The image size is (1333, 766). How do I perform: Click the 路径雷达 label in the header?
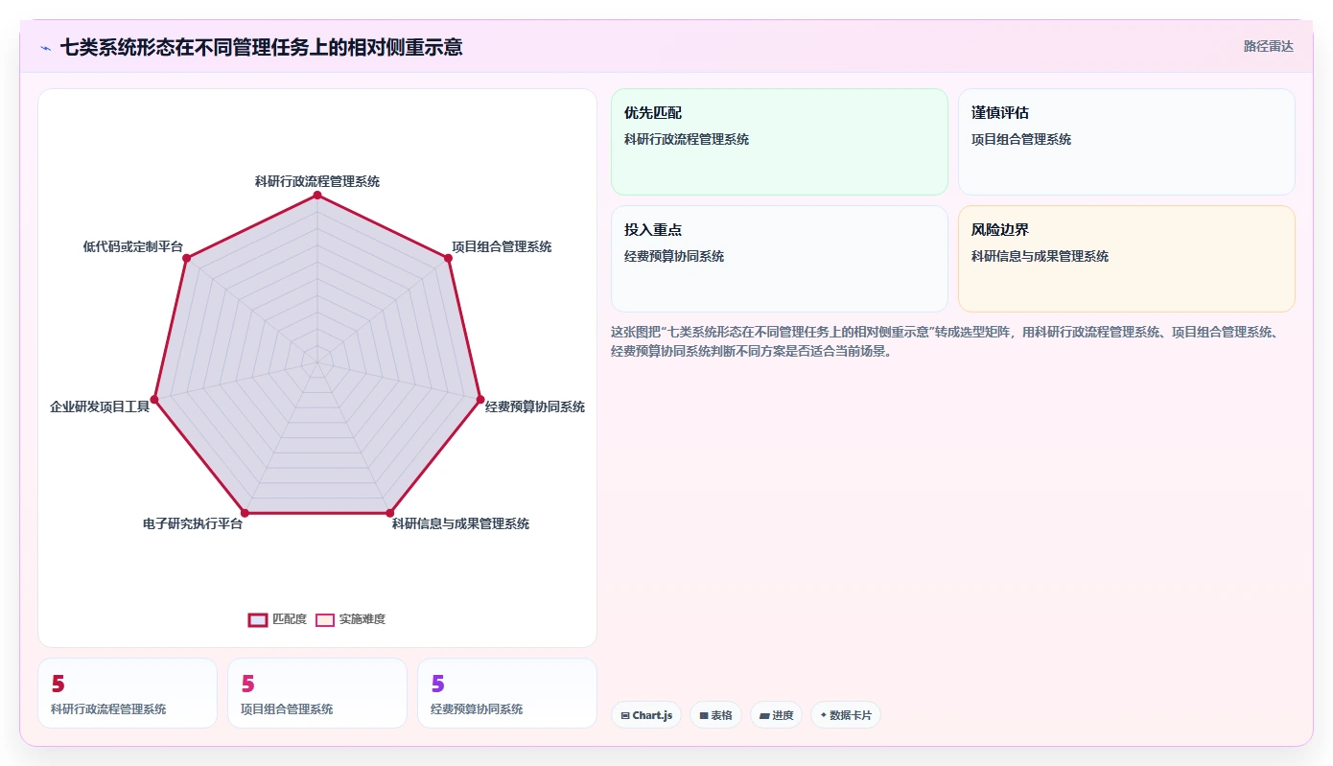coord(1269,46)
